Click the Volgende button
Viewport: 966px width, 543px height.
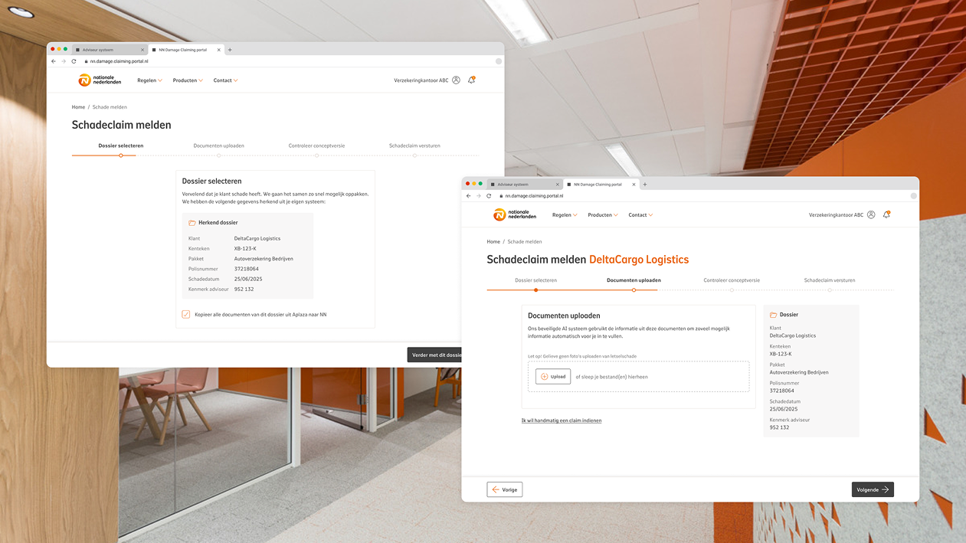(x=872, y=489)
